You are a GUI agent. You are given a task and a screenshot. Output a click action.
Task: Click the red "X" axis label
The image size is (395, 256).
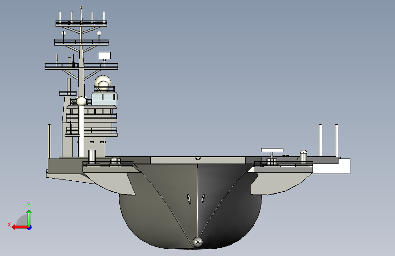9,225
